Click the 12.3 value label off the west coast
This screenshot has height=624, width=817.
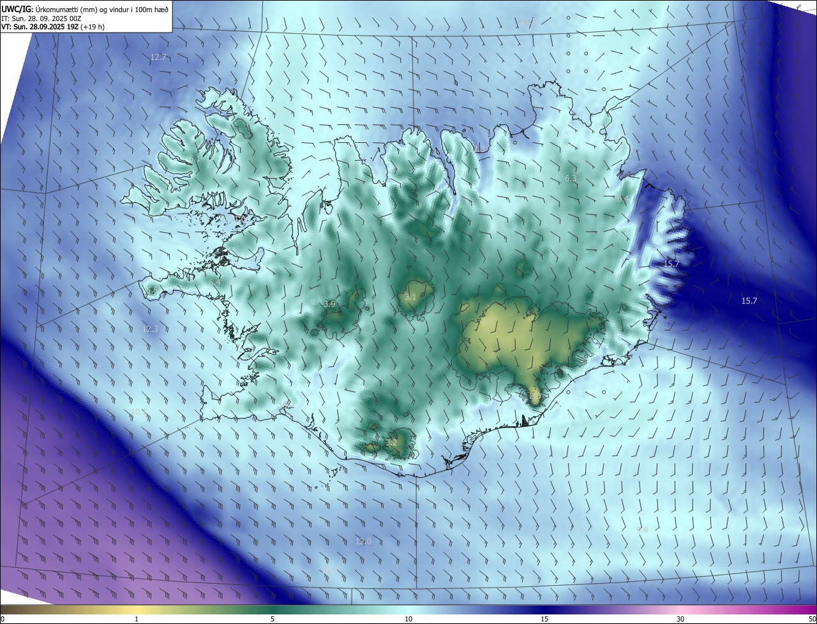(x=149, y=329)
